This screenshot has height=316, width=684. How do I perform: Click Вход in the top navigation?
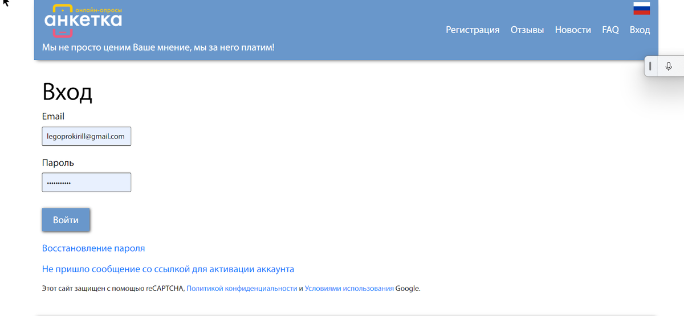coord(640,30)
